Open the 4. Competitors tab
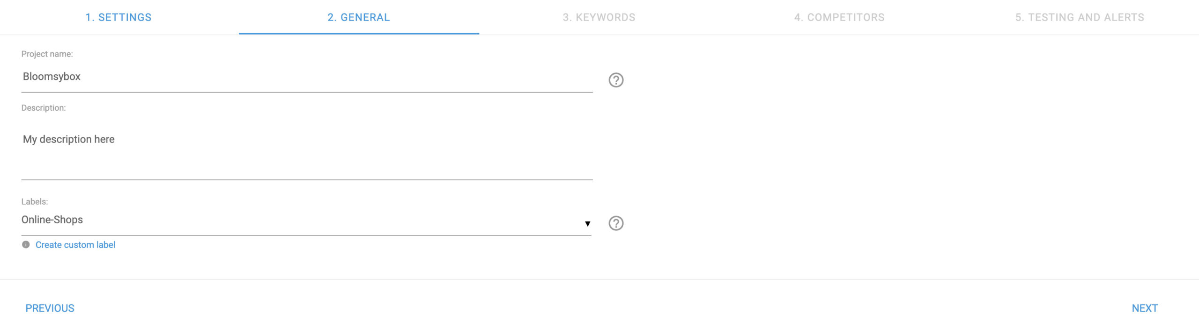The image size is (1199, 335). (839, 17)
